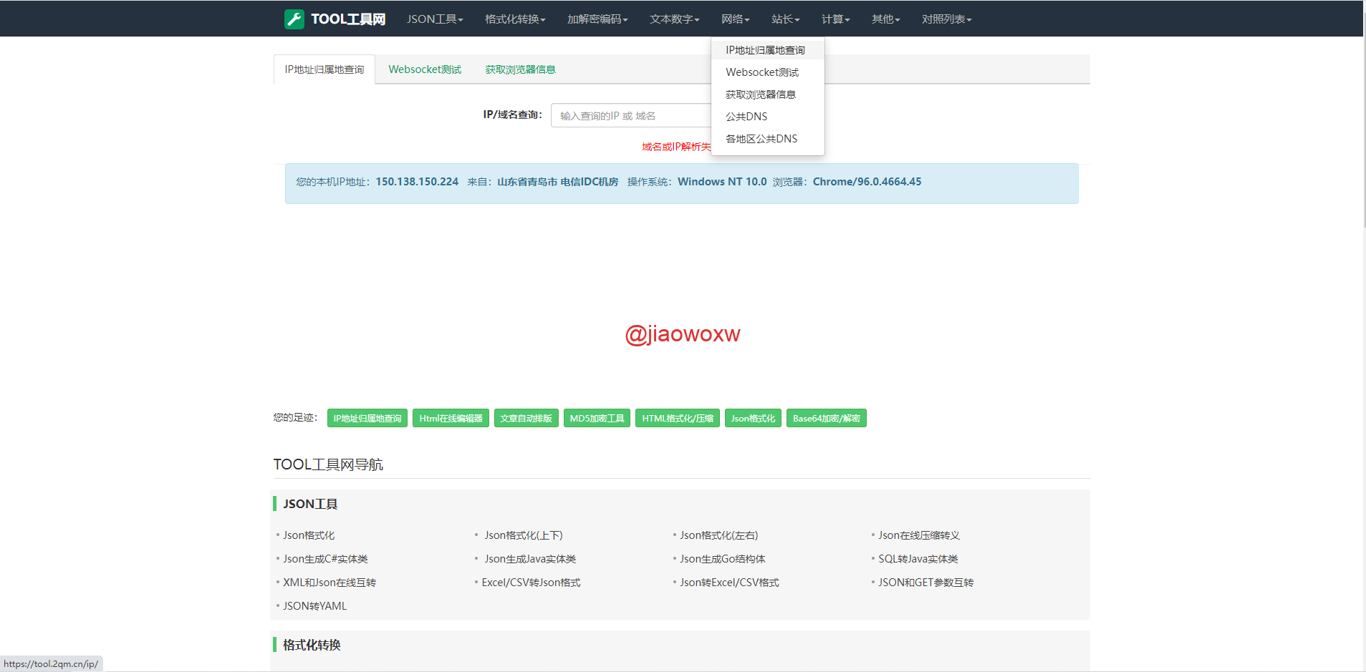The image size is (1366, 672).
Task: Open the 加解密编码 dropdown
Action: point(597,19)
